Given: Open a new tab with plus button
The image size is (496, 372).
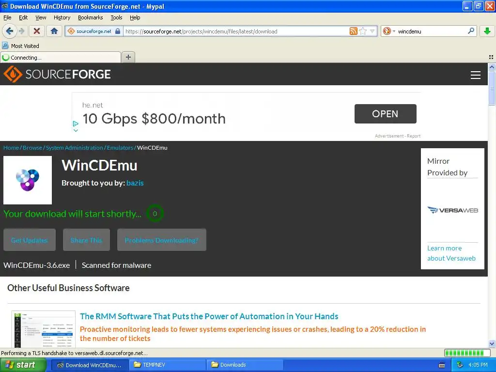Looking at the screenshot, I should pos(128,57).
